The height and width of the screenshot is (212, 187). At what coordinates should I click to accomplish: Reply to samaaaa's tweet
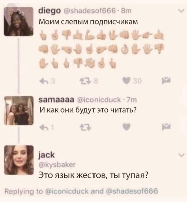pos(43,127)
